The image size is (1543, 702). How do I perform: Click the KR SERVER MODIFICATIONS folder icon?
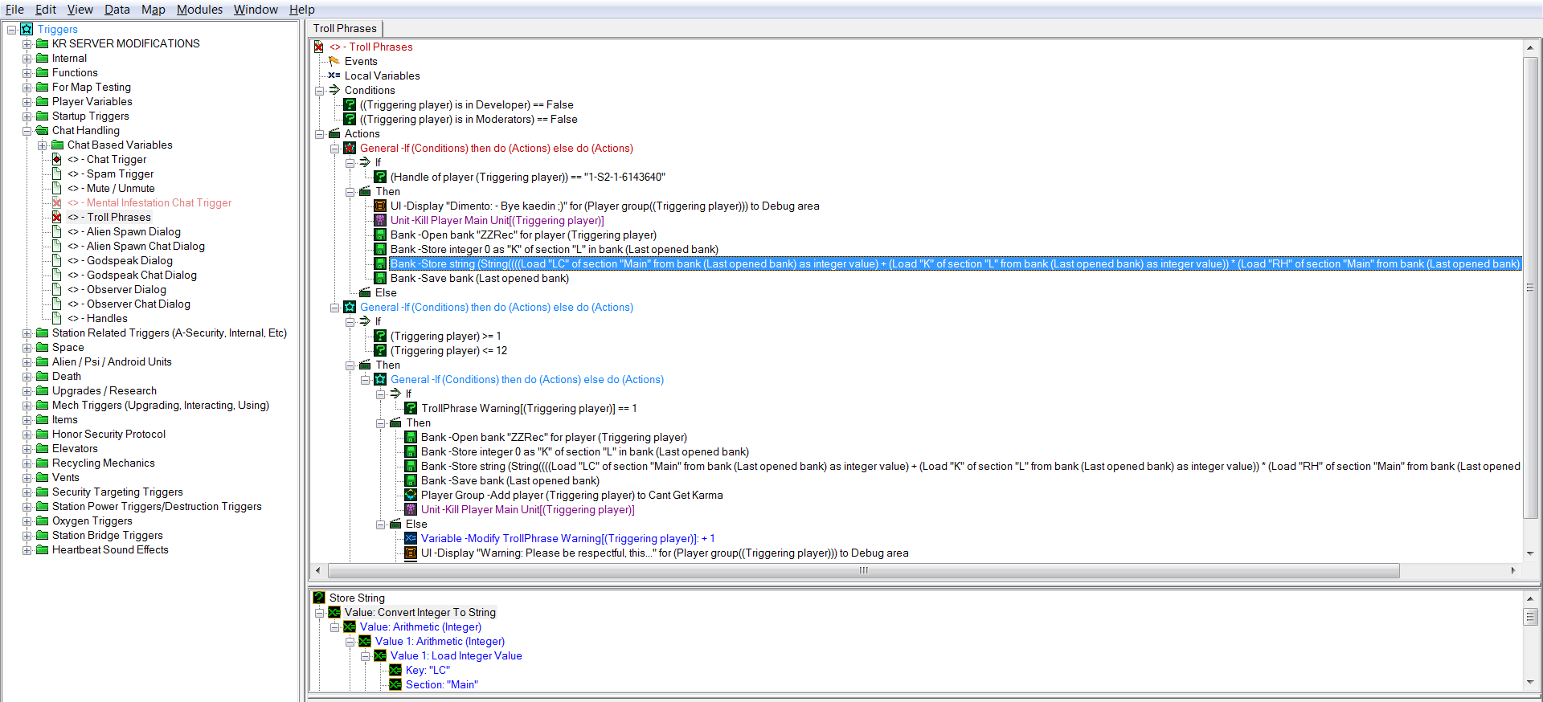click(x=42, y=43)
